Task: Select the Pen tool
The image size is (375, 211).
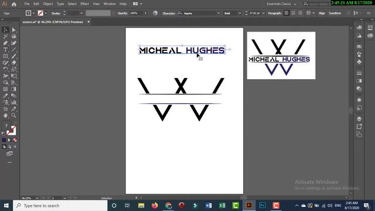Action: (5, 43)
